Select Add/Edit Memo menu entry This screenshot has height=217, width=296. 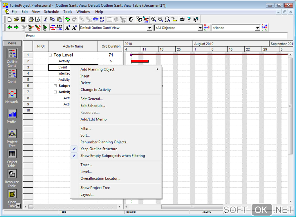93,119
